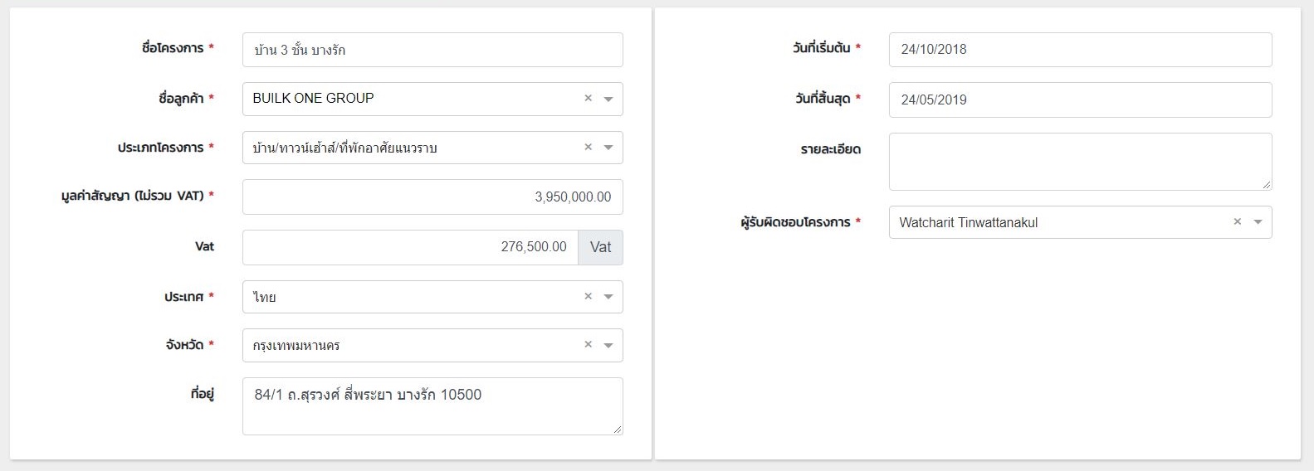Click the Vat button beside 276,500.00

point(600,247)
